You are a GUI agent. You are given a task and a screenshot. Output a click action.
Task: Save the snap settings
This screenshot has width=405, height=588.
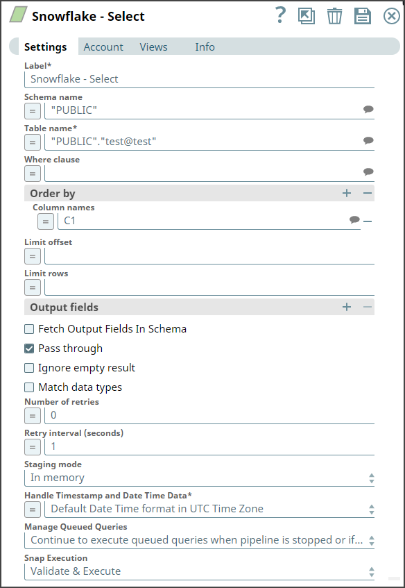(363, 15)
